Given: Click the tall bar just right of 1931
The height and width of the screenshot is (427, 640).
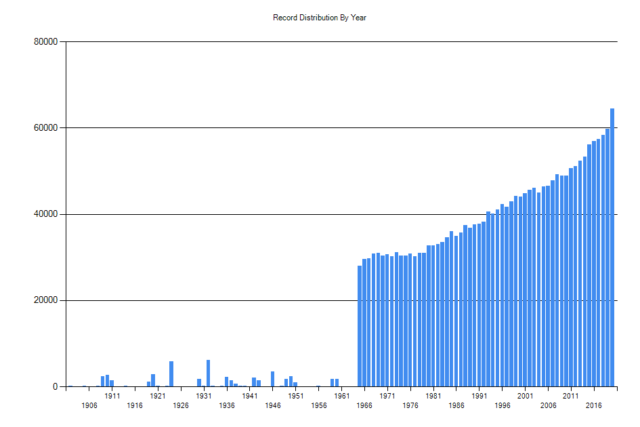Looking at the screenshot, I should point(209,373).
